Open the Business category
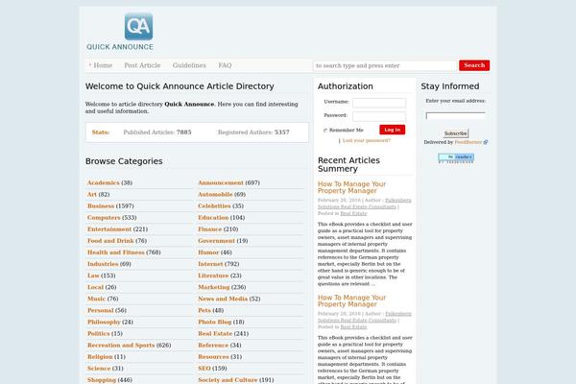The width and height of the screenshot is (576, 384). [x=101, y=206]
